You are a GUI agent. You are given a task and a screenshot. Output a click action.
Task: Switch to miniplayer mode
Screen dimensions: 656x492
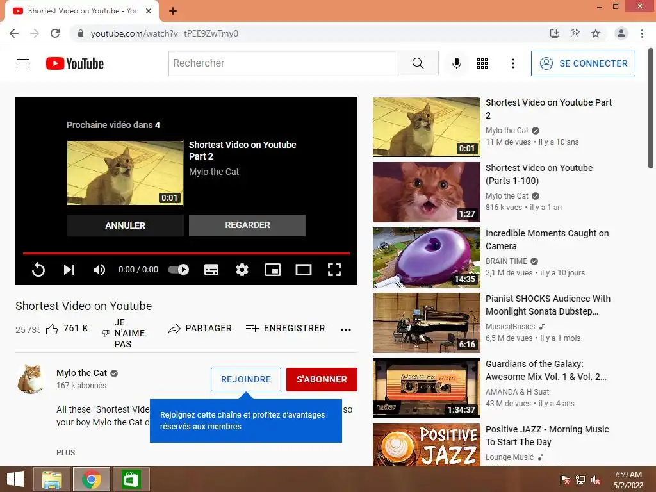click(x=273, y=270)
